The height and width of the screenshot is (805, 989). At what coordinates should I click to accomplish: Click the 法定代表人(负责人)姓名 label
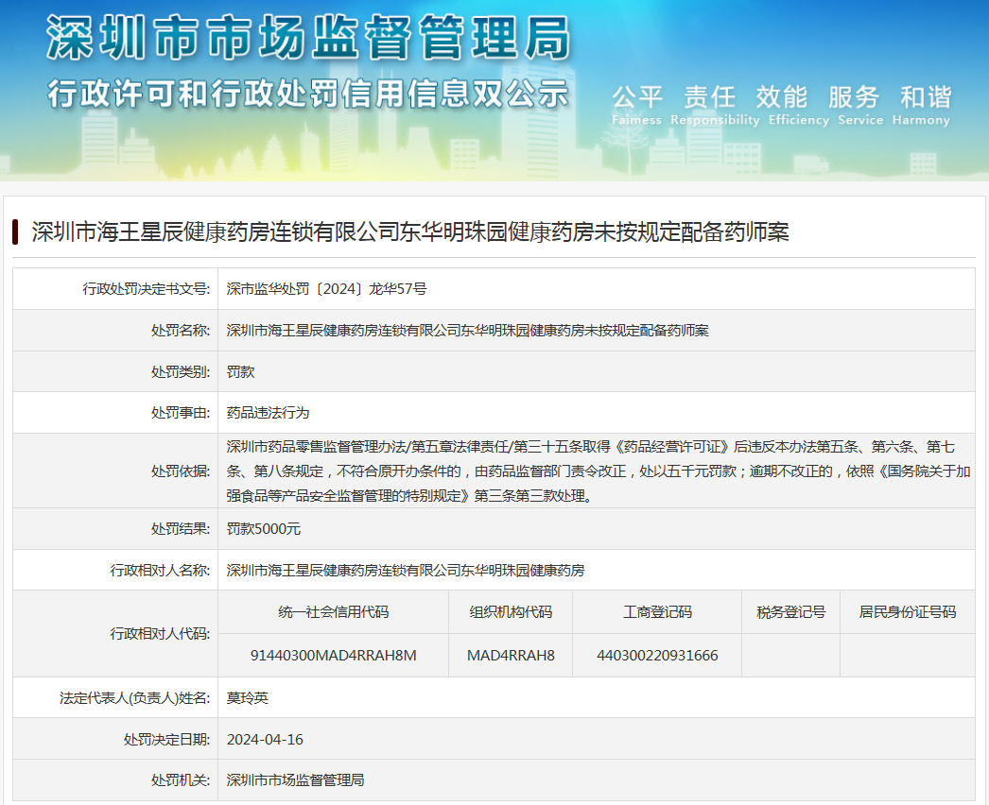click(135, 698)
